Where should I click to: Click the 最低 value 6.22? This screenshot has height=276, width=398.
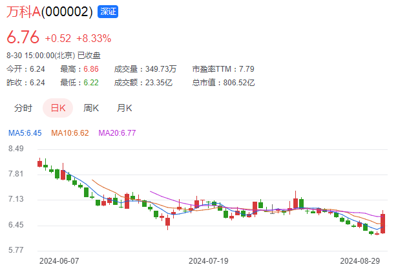pyautogui.click(x=91, y=83)
